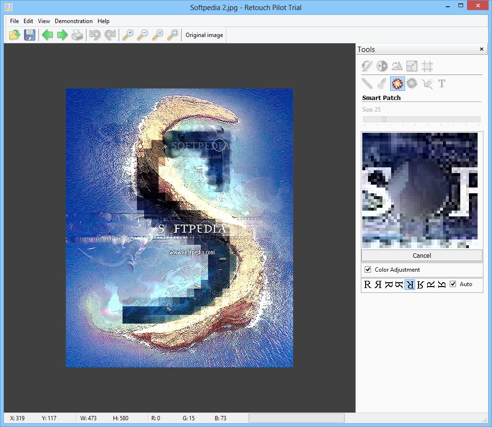Click the Smart Patch preview thumbnail
492x427 pixels.
(x=420, y=190)
